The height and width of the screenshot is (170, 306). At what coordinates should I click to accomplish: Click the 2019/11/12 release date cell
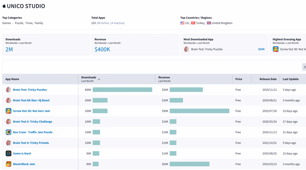point(269,90)
